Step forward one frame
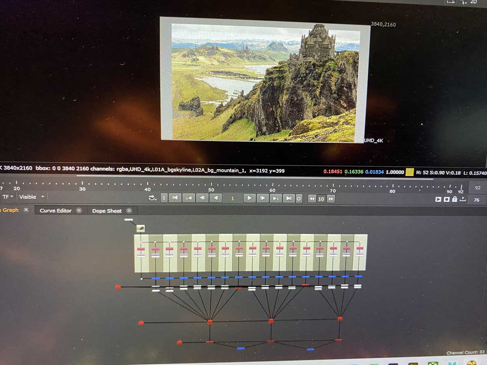Screen dimensions: 487x365 [x=263, y=198]
